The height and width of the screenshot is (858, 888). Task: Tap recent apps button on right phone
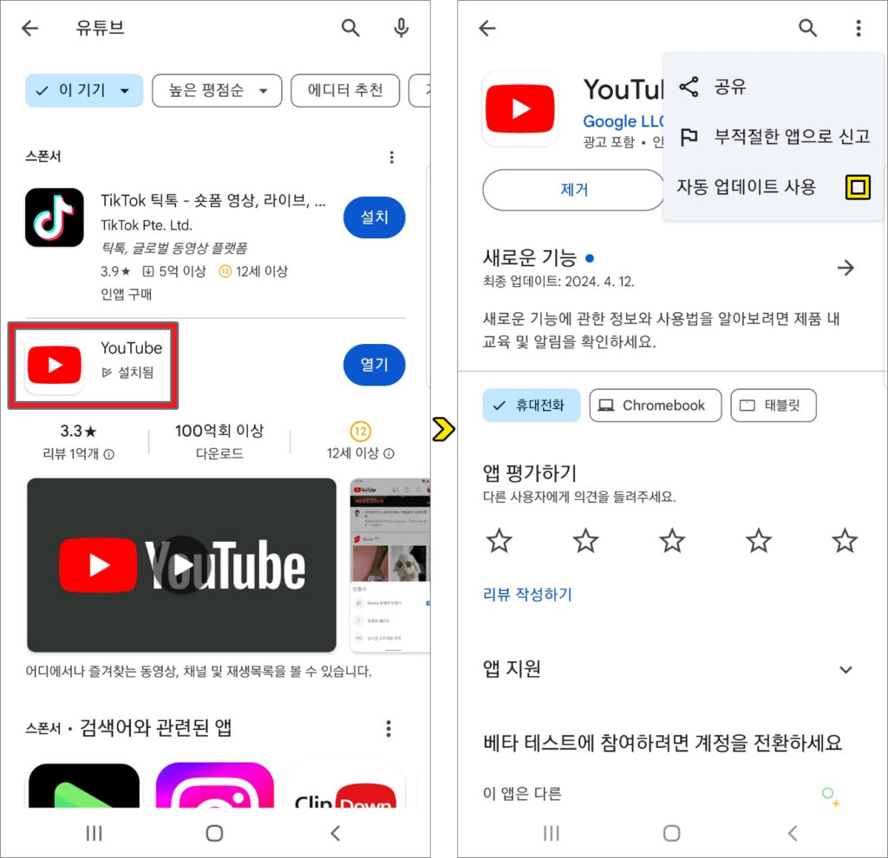click(x=551, y=833)
